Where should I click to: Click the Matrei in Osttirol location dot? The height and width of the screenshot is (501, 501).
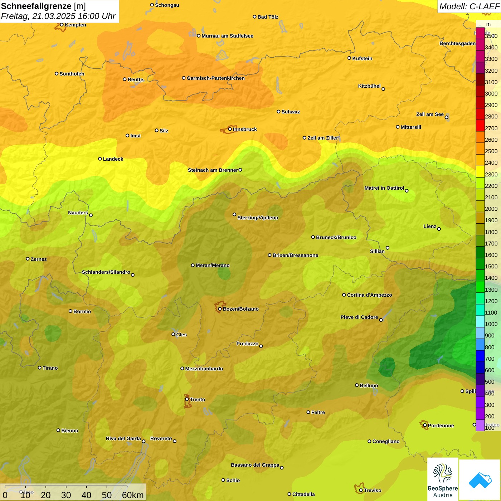[407, 191]
